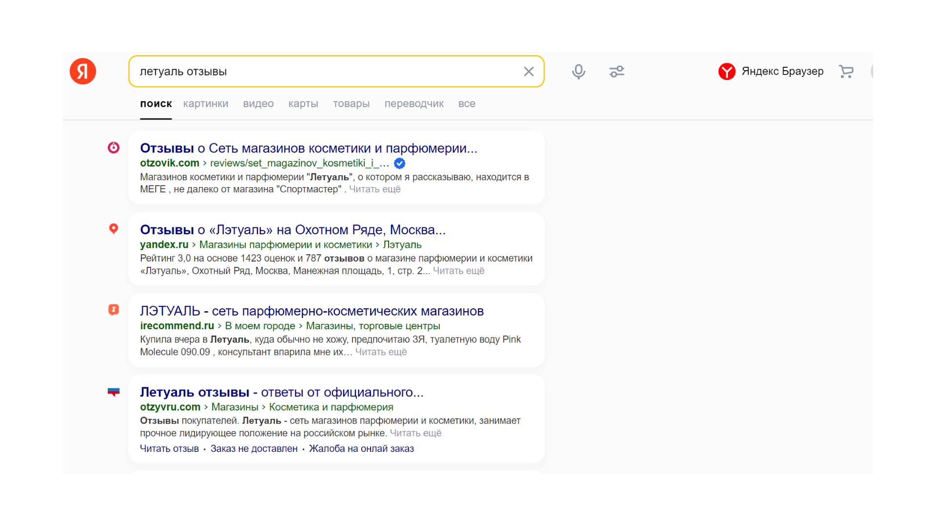This screenshot has width=936, height=526.
Task: Click the map pin favicon beside Yandex result
Action: point(114,229)
